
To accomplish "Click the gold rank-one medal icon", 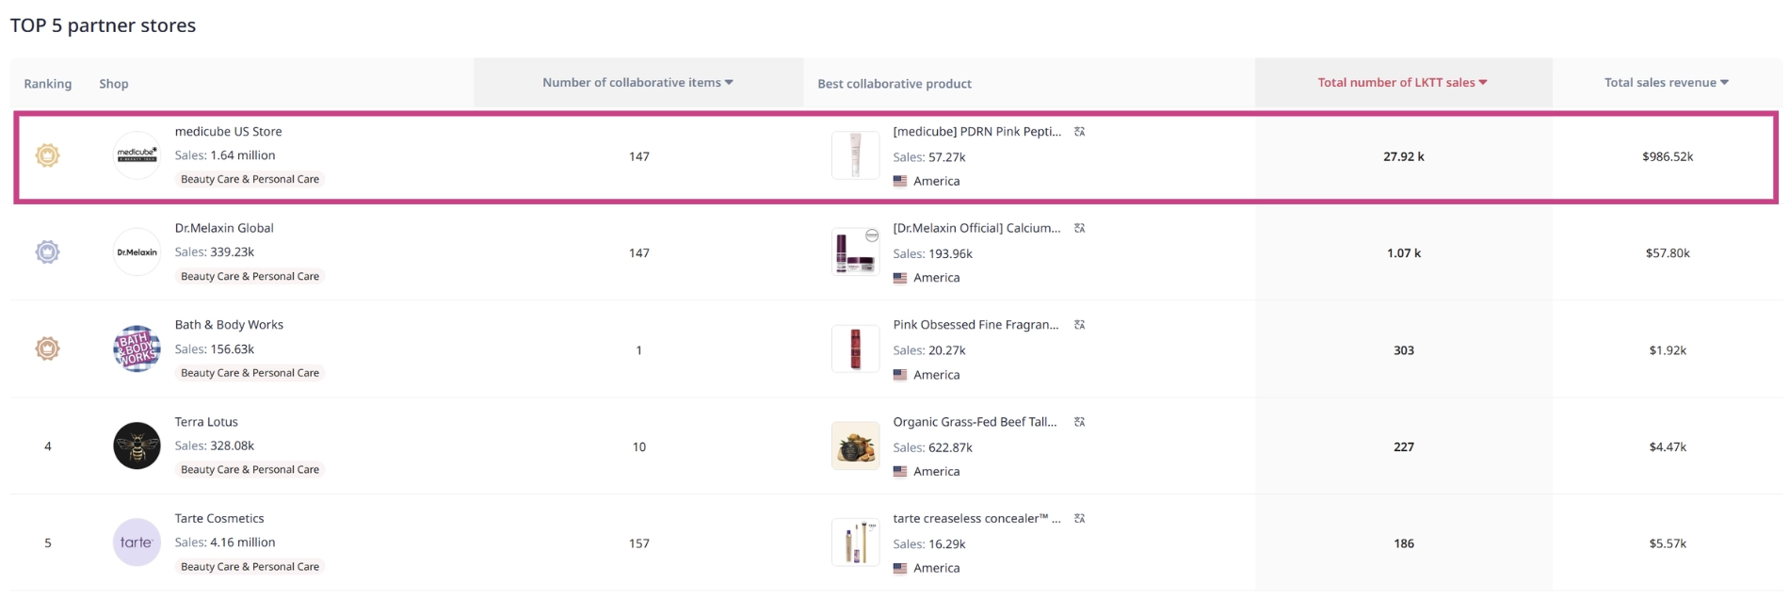I will coord(47,155).
